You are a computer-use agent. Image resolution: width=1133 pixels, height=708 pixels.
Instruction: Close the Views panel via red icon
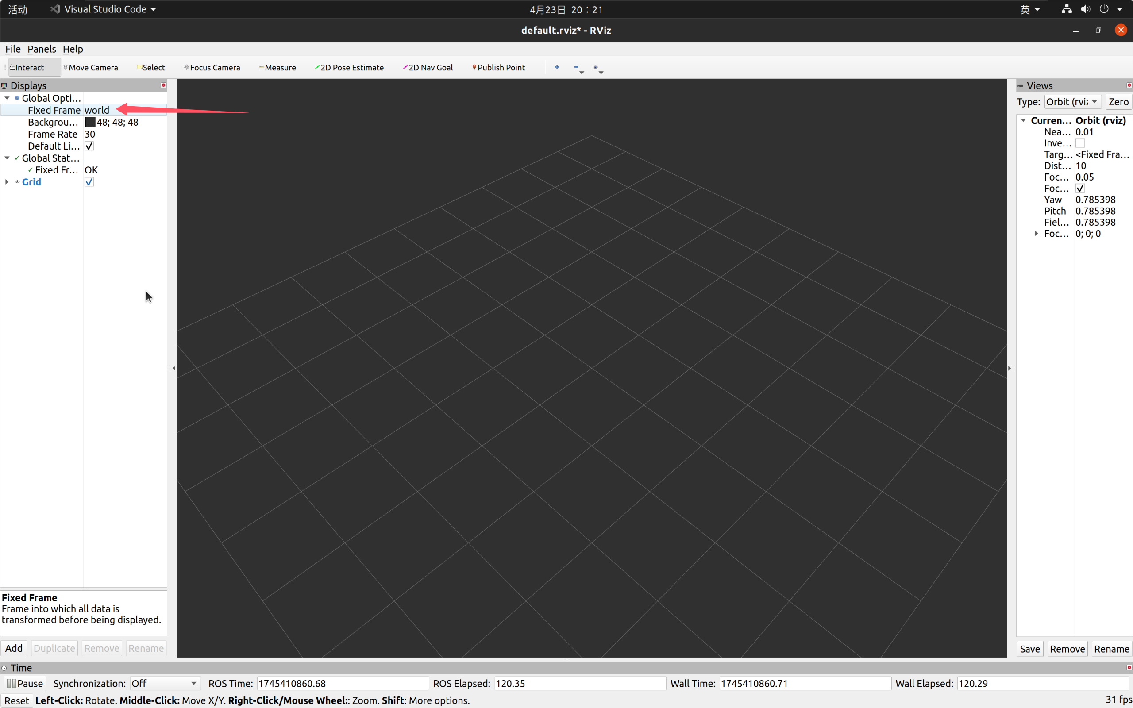point(1129,85)
